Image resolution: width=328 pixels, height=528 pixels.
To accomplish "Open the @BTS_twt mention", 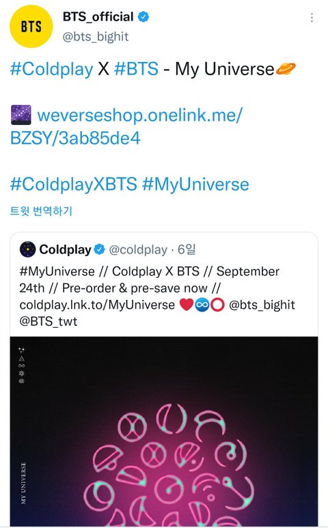I will pyautogui.click(x=48, y=321).
